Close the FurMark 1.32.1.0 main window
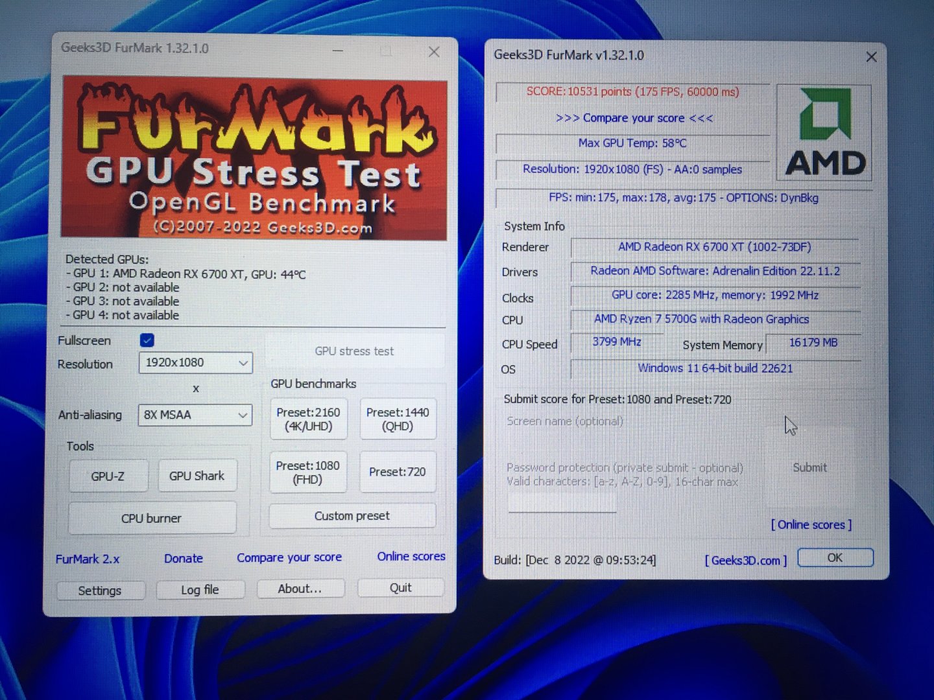 coord(434,52)
